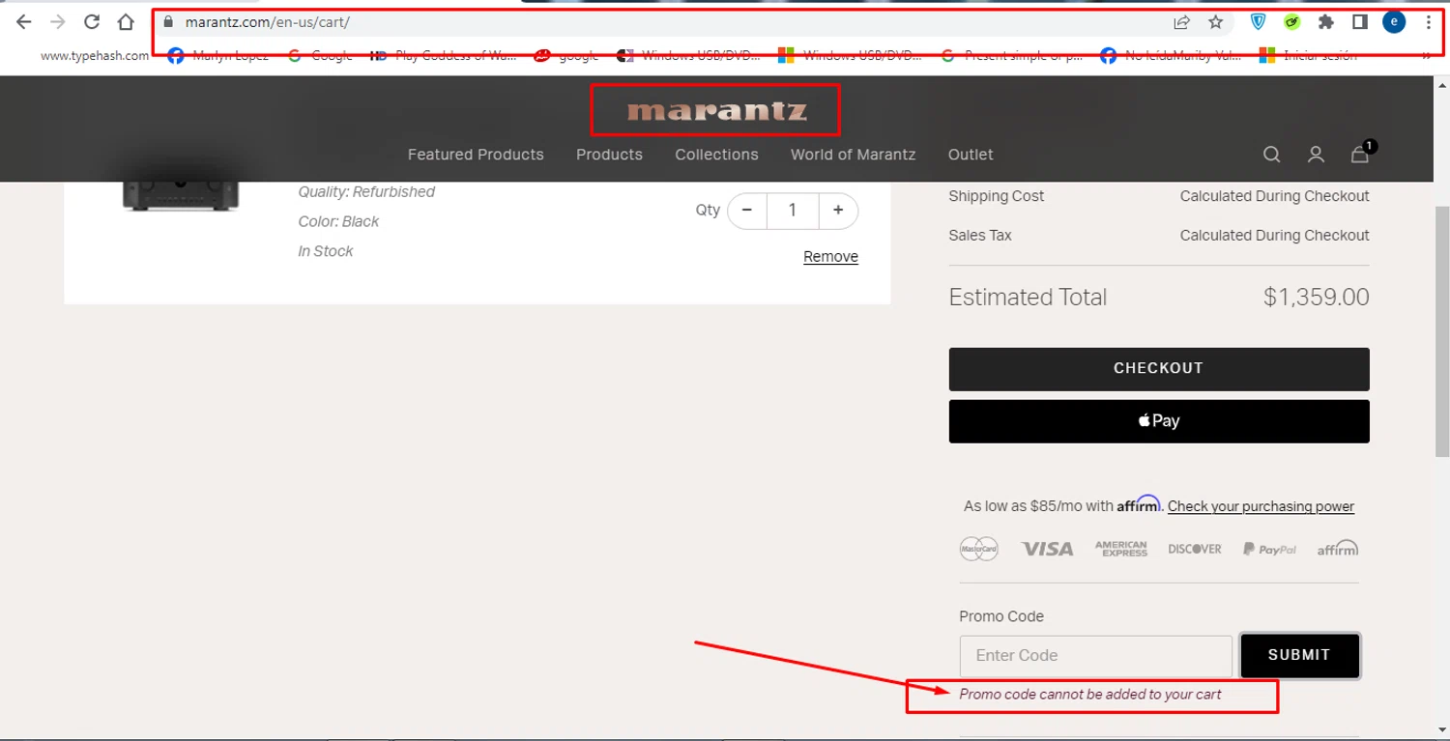Screen dimensions: 1450x741
Task: Bookmark this page with the star icon
Action: click(1216, 22)
